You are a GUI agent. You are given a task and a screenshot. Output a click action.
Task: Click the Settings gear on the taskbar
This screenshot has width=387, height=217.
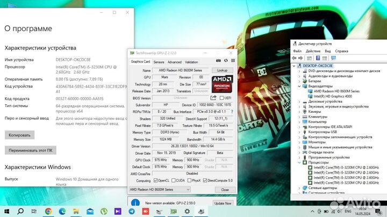click(187, 211)
